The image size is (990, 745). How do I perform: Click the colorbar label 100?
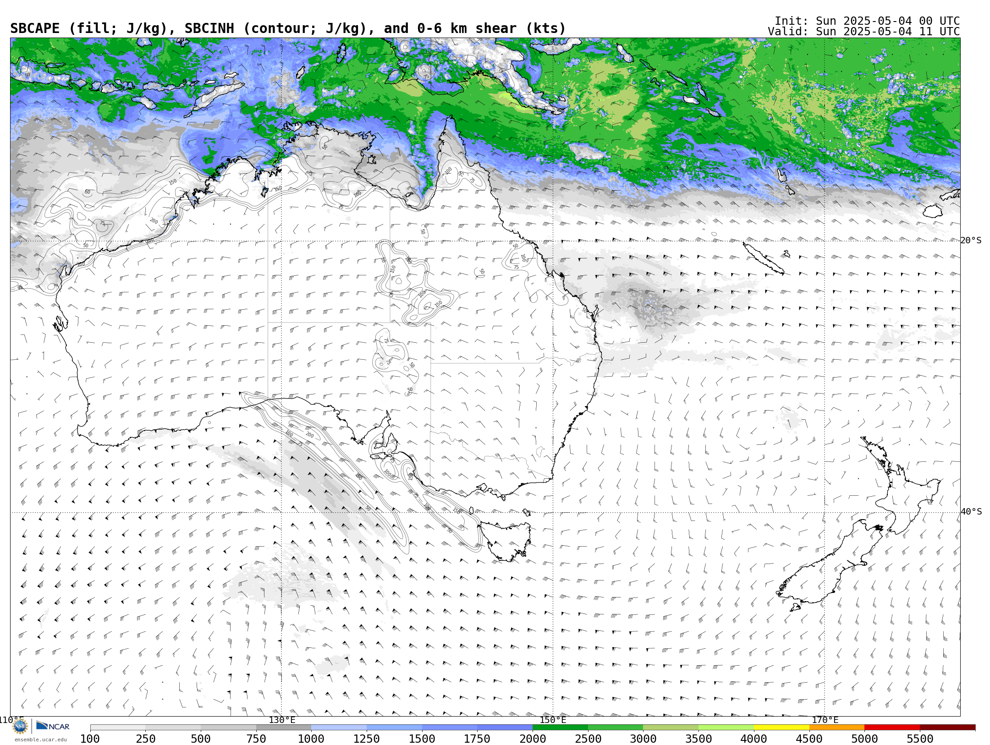[90, 739]
